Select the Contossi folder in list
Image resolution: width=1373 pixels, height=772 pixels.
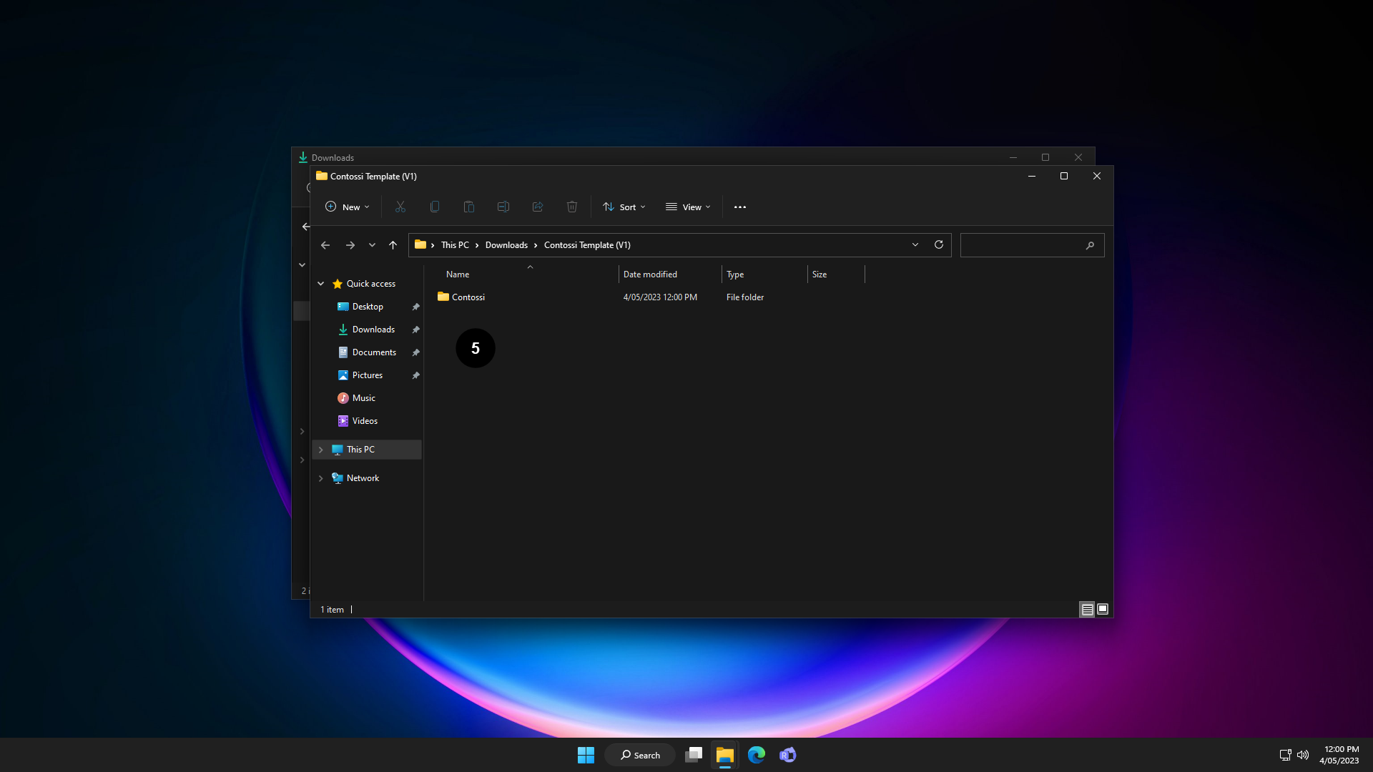tap(468, 297)
